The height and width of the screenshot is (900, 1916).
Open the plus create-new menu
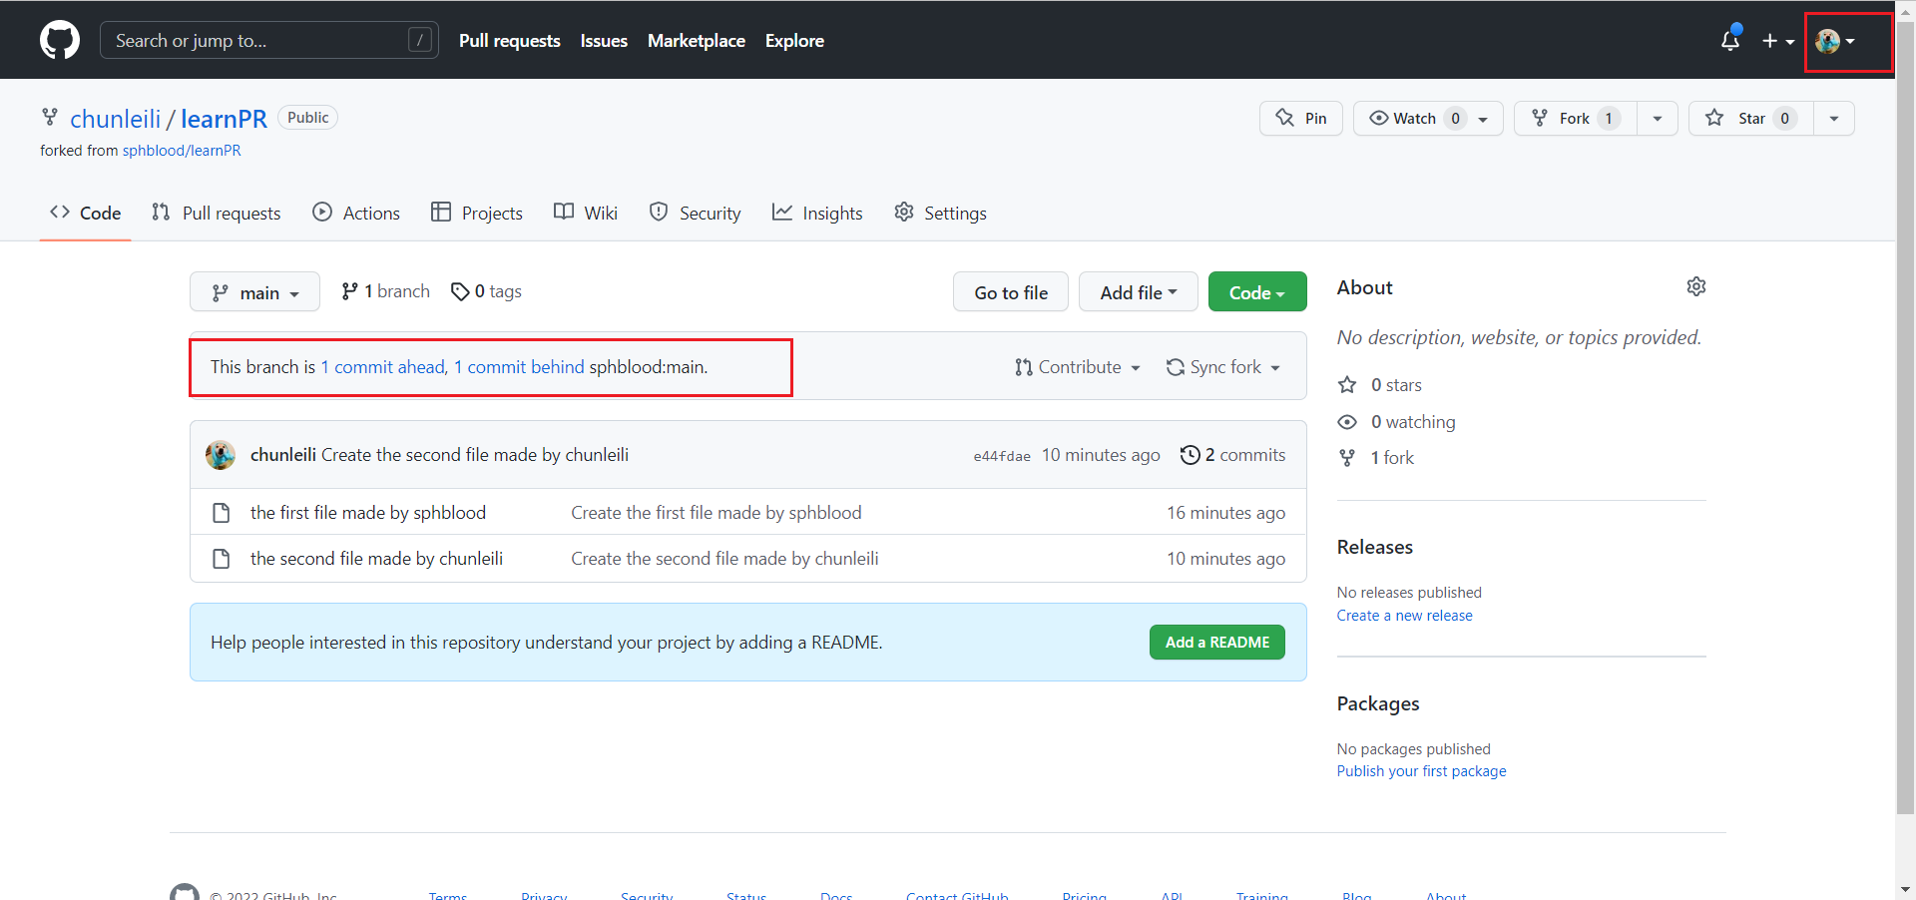point(1778,41)
